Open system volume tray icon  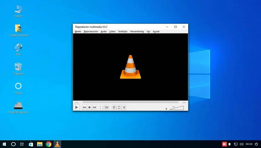coord(241,144)
